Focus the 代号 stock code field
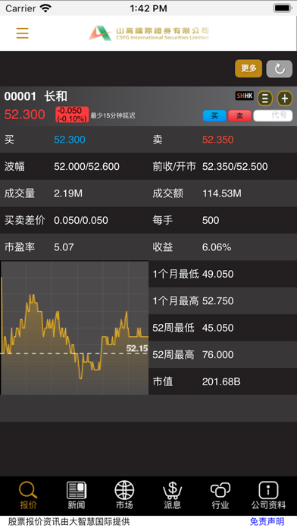 (x=273, y=115)
